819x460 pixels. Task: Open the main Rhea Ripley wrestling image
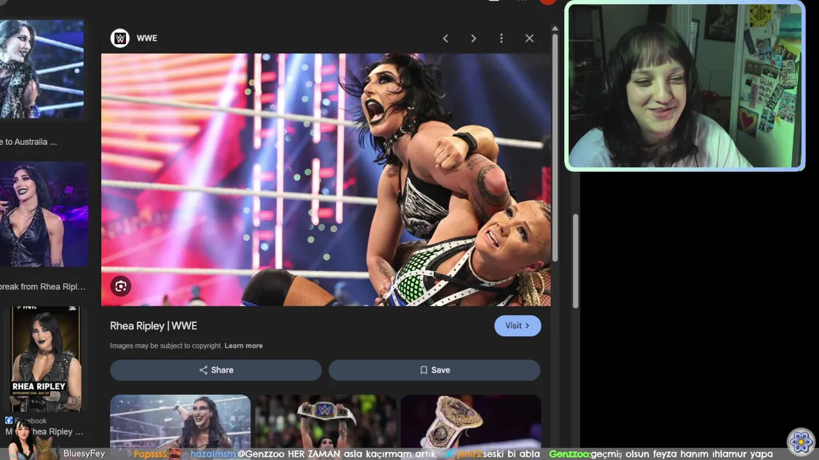[x=326, y=180]
